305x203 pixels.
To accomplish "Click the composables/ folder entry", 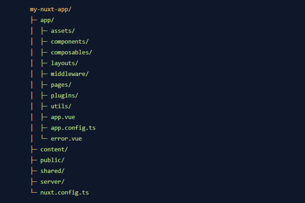I will pyautogui.click(x=71, y=53).
